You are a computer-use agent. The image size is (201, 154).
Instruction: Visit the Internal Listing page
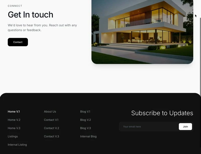click(x=17, y=145)
